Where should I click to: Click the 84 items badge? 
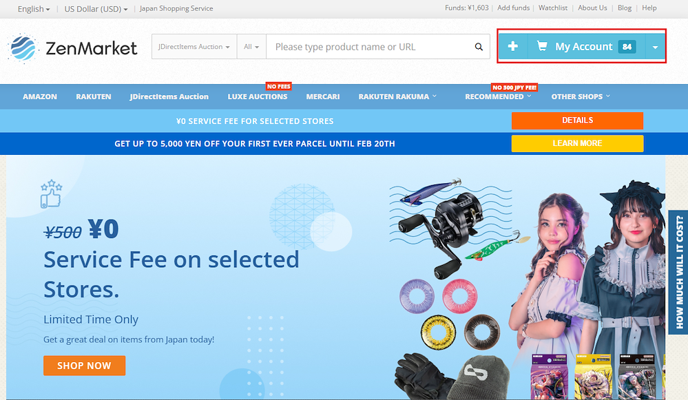(x=627, y=47)
